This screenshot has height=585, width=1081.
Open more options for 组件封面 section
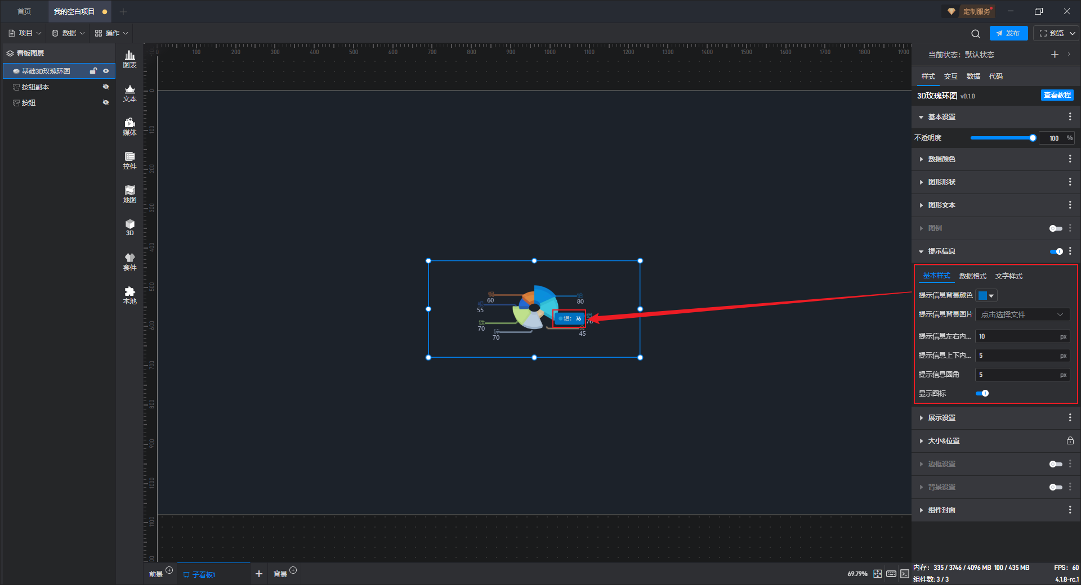point(1070,510)
